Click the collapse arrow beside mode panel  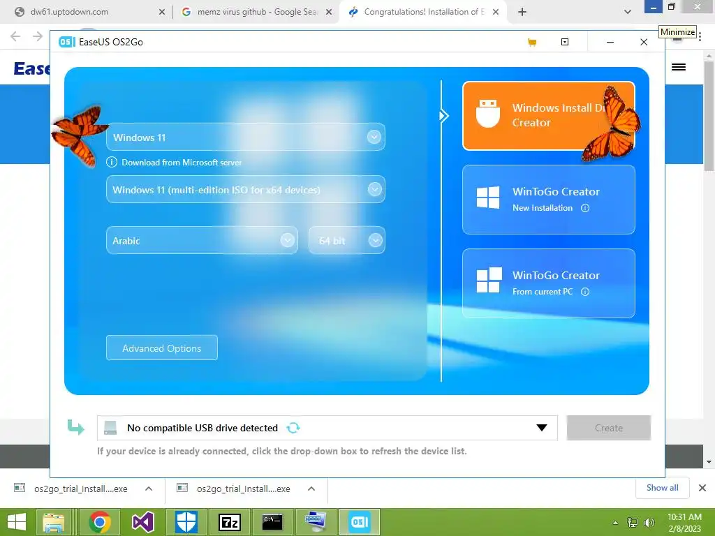(x=443, y=116)
